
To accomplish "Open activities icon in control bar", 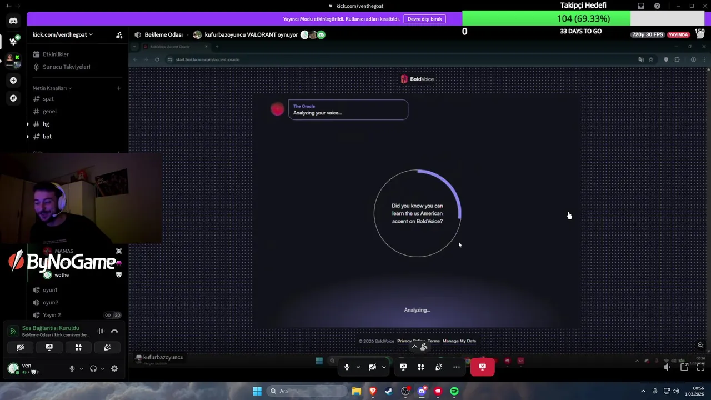I will (421, 367).
